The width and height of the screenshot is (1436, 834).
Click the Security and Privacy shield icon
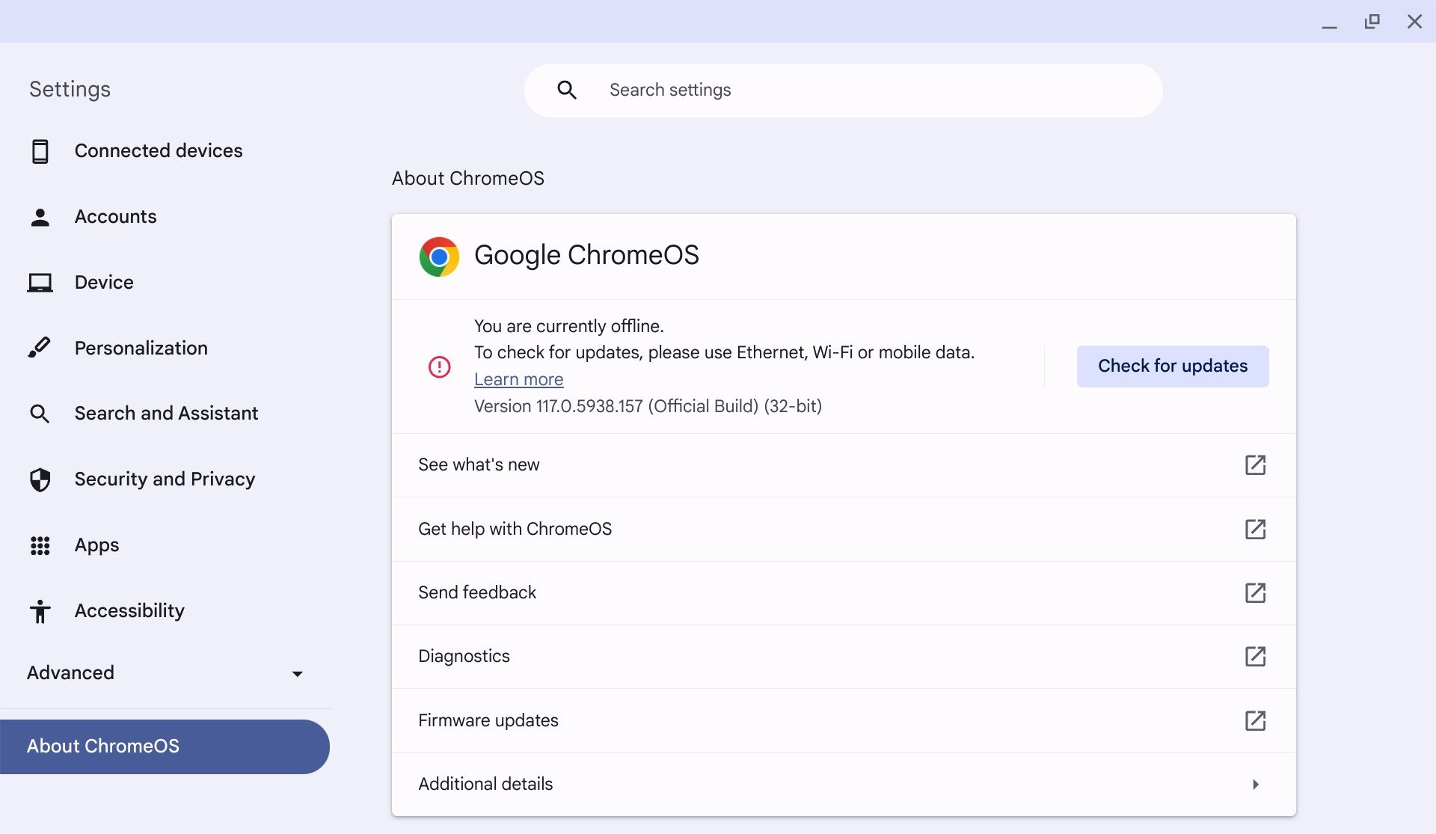point(40,479)
